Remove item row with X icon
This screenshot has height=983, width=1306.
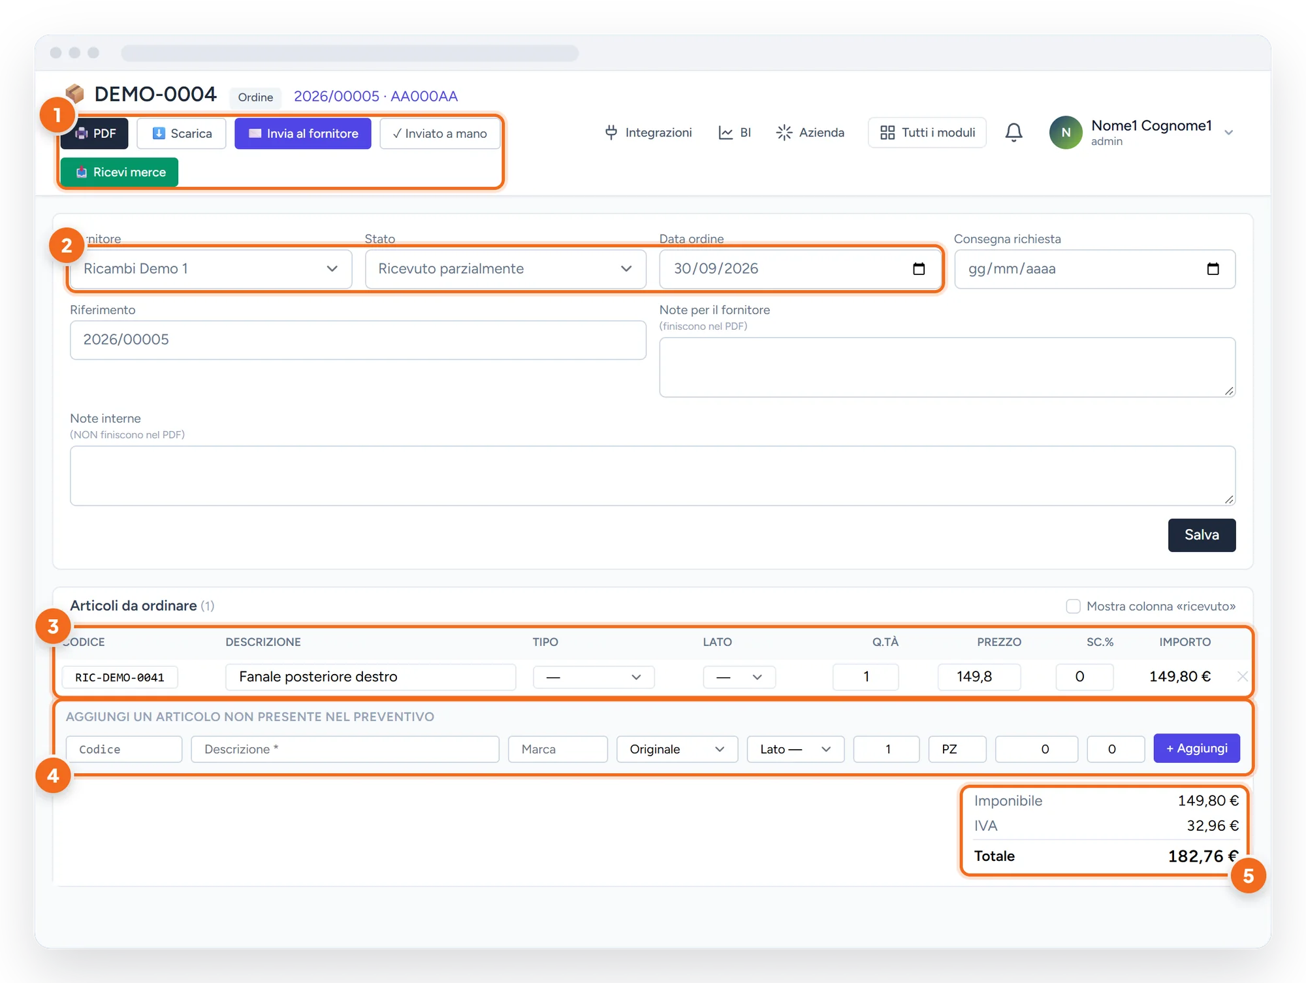click(1242, 677)
